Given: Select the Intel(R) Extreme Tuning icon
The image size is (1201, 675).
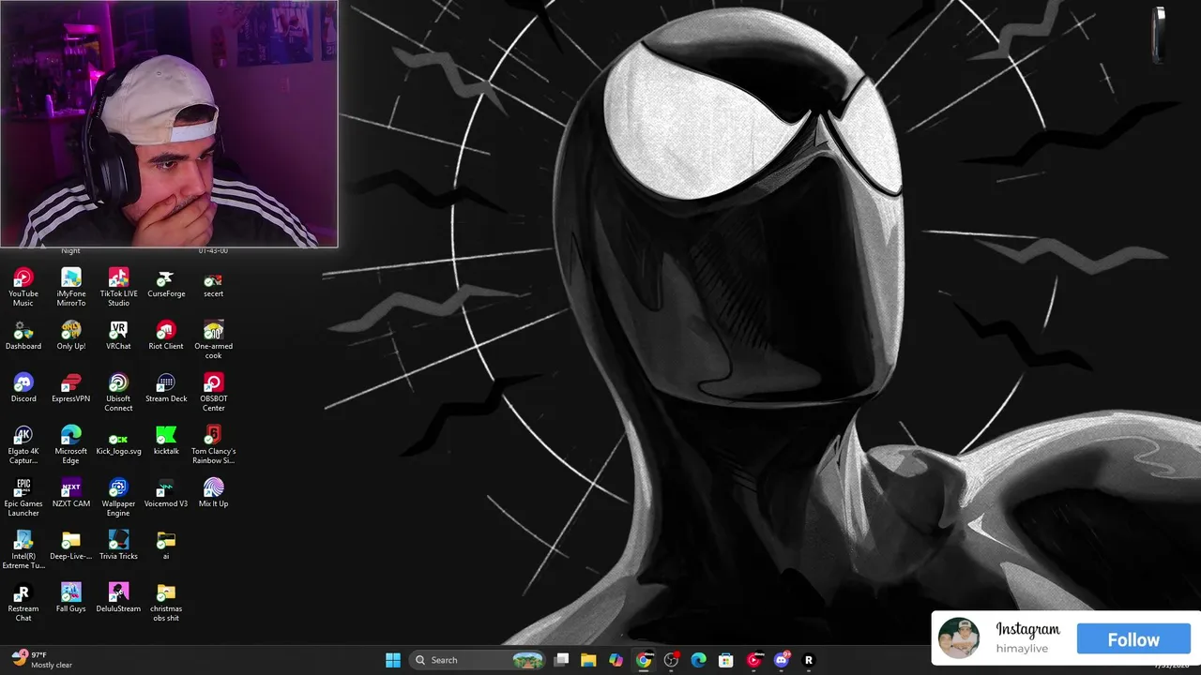Looking at the screenshot, I should pyautogui.click(x=23, y=549).
